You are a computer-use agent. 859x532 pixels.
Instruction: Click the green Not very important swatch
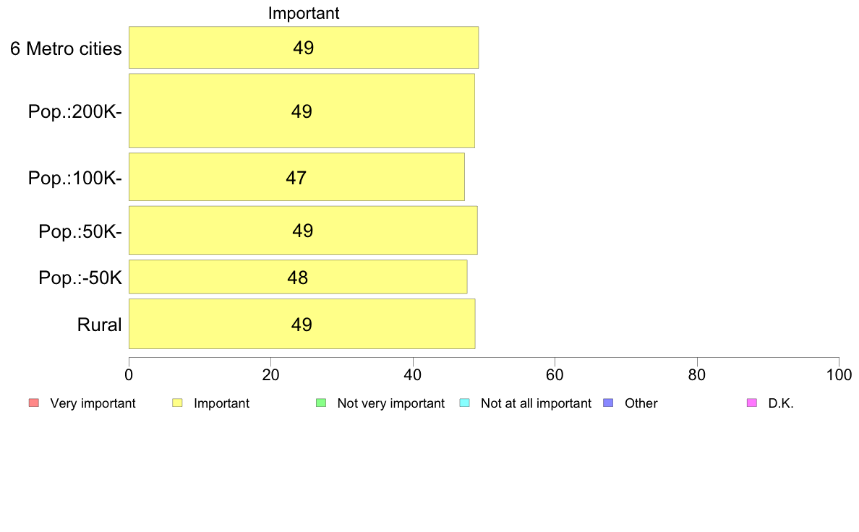click(321, 403)
